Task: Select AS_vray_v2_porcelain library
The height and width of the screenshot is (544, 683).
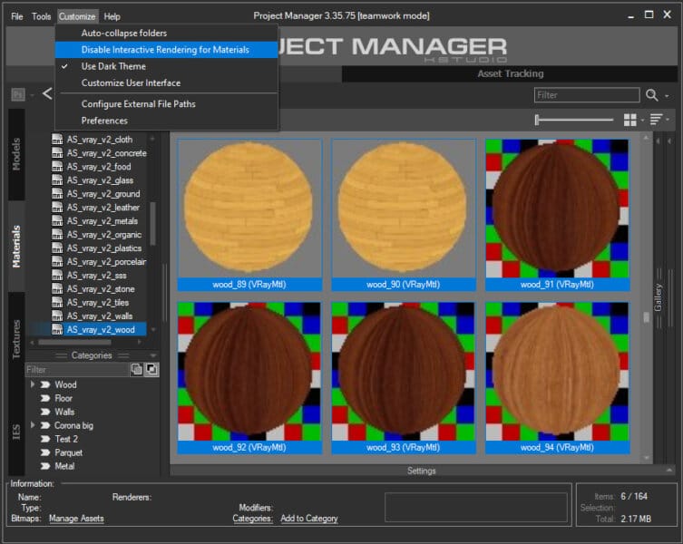Action: click(106, 261)
